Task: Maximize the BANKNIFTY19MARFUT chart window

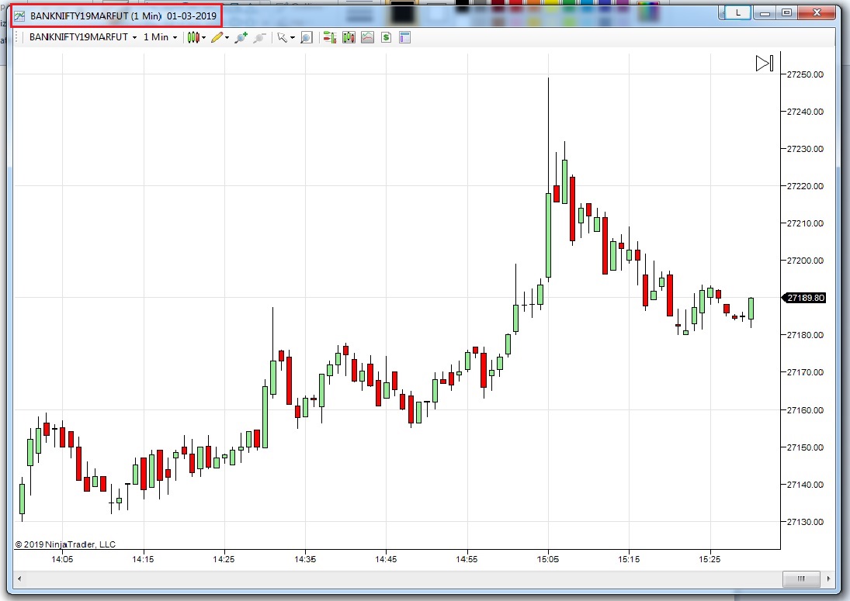Action: pos(786,13)
